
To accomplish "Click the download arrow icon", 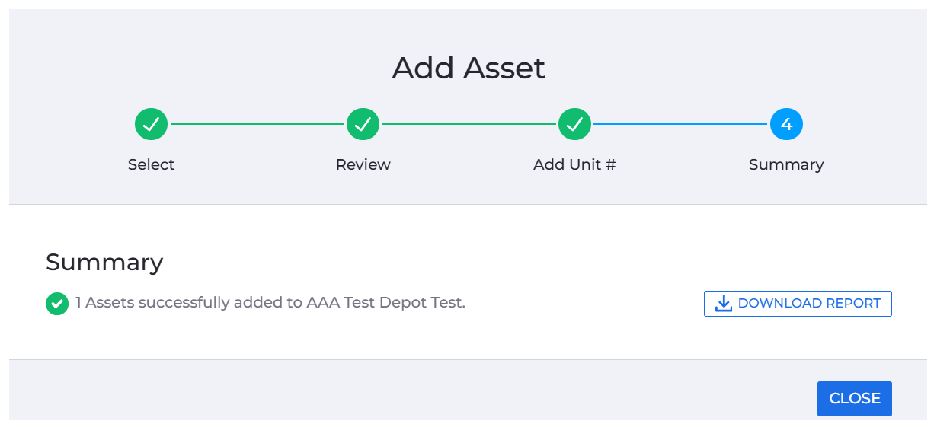I will coord(723,303).
